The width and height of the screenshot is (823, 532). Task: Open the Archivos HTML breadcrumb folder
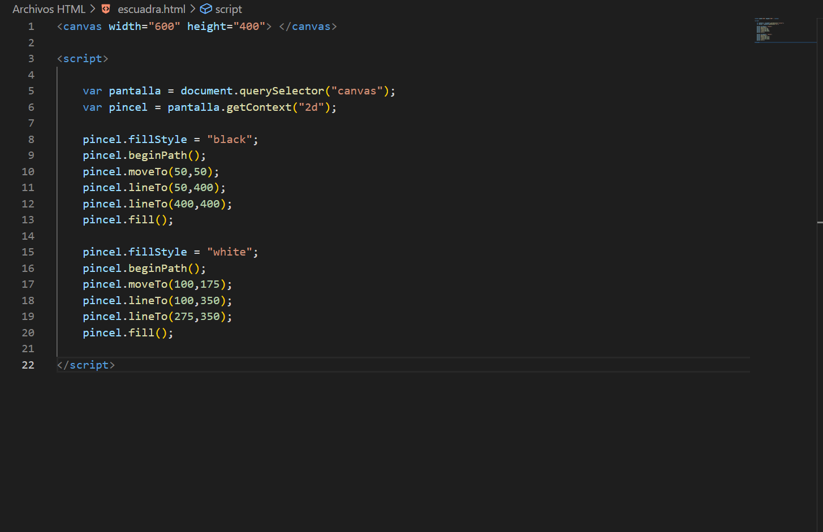pos(49,9)
